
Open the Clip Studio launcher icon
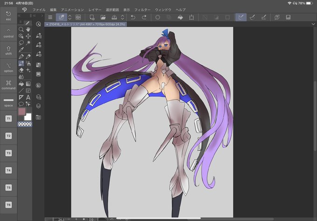pyautogui.click(x=78, y=17)
